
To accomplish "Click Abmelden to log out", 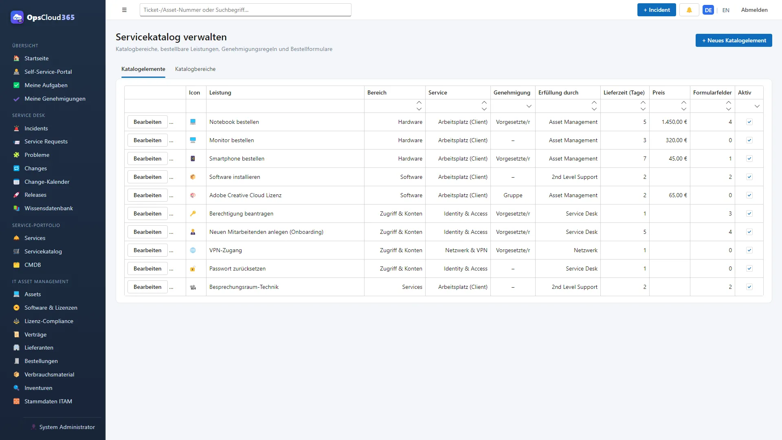I will pyautogui.click(x=754, y=10).
